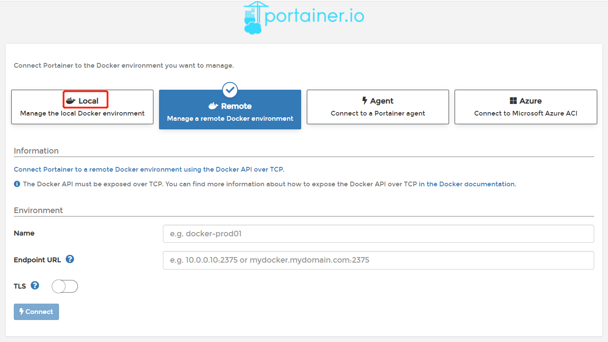Choose the Agent connection option
This screenshot has height=342, width=608.
tap(378, 107)
